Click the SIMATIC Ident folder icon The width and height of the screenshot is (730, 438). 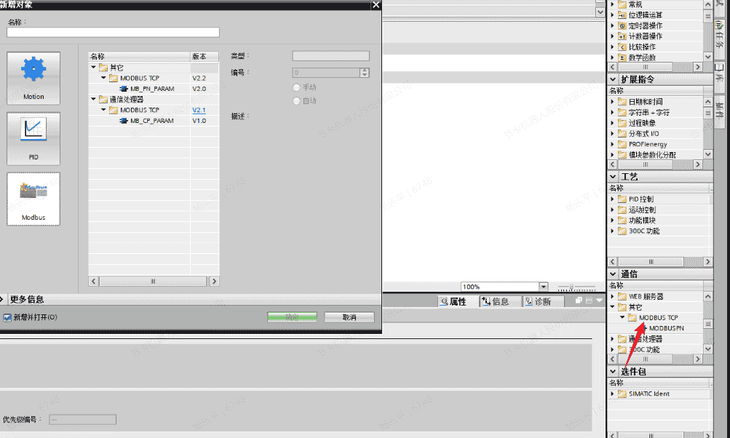click(x=622, y=394)
